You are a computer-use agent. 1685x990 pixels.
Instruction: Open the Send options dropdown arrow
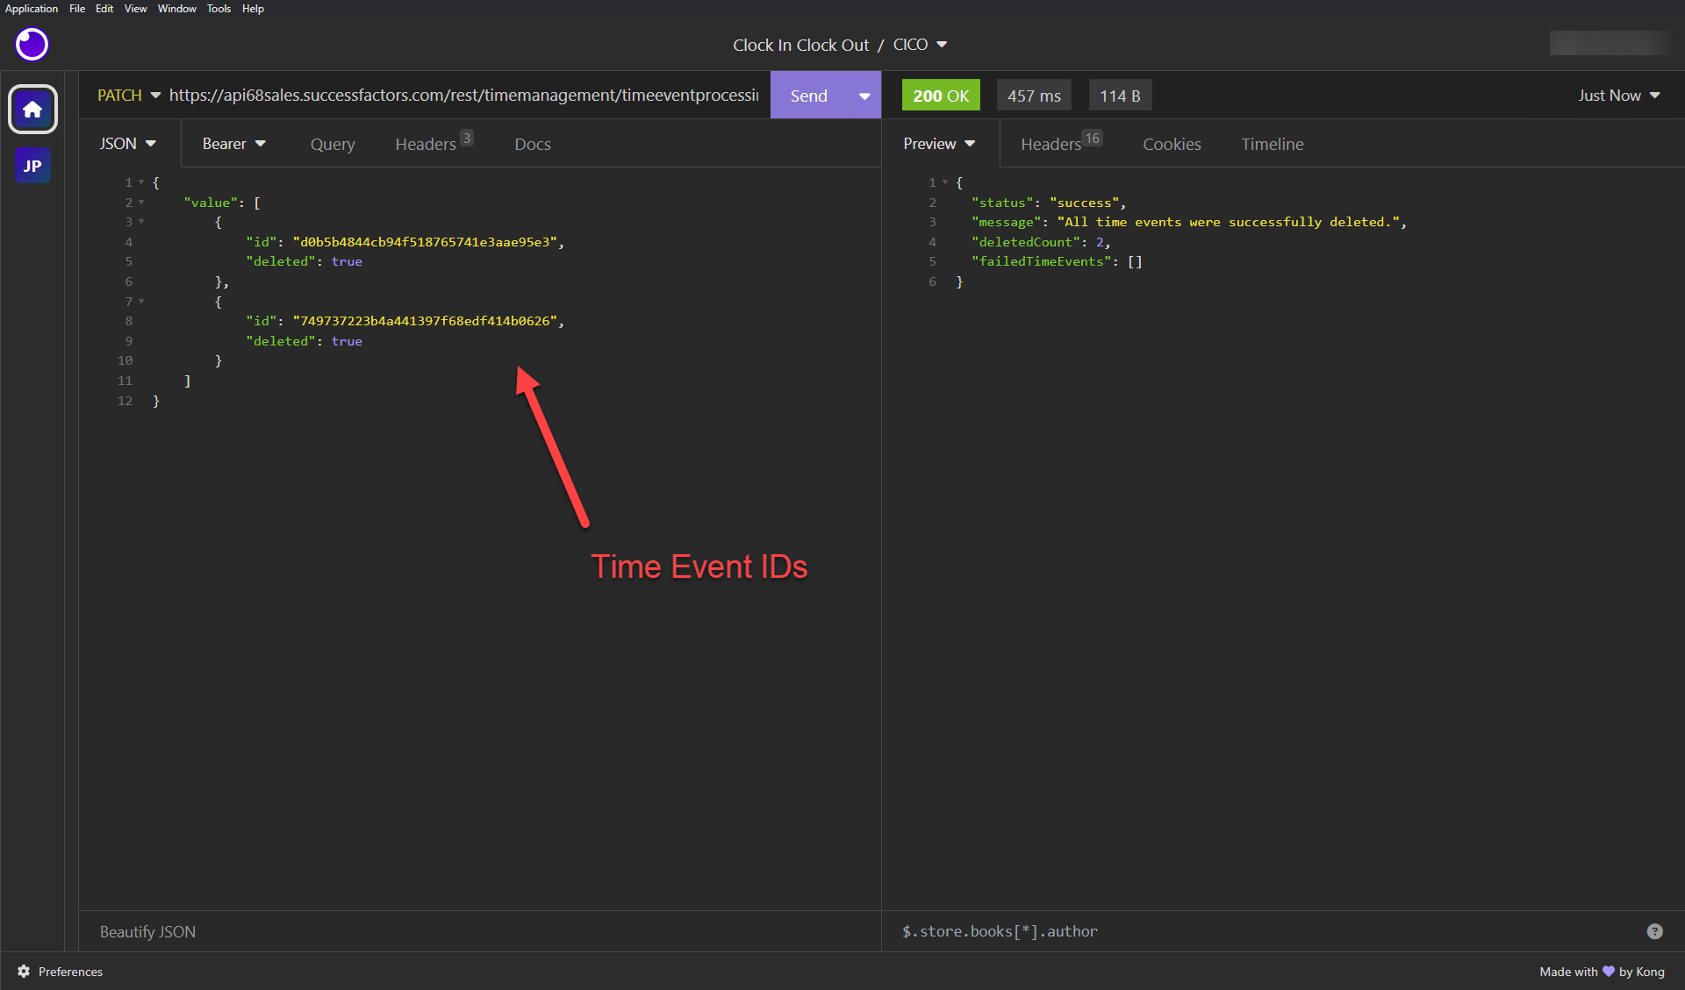864,96
